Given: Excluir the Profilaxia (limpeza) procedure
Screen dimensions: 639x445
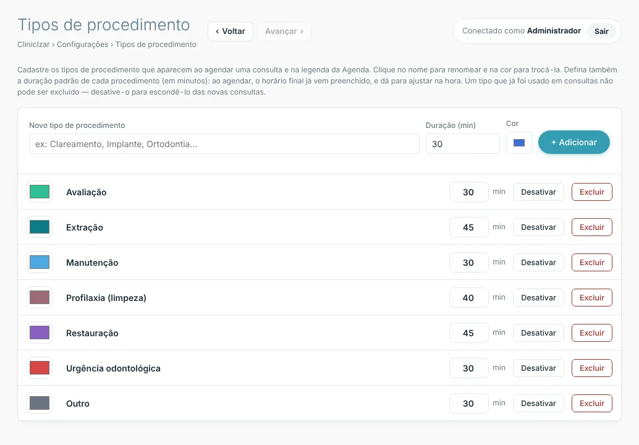Looking at the screenshot, I should [x=592, y=297].
